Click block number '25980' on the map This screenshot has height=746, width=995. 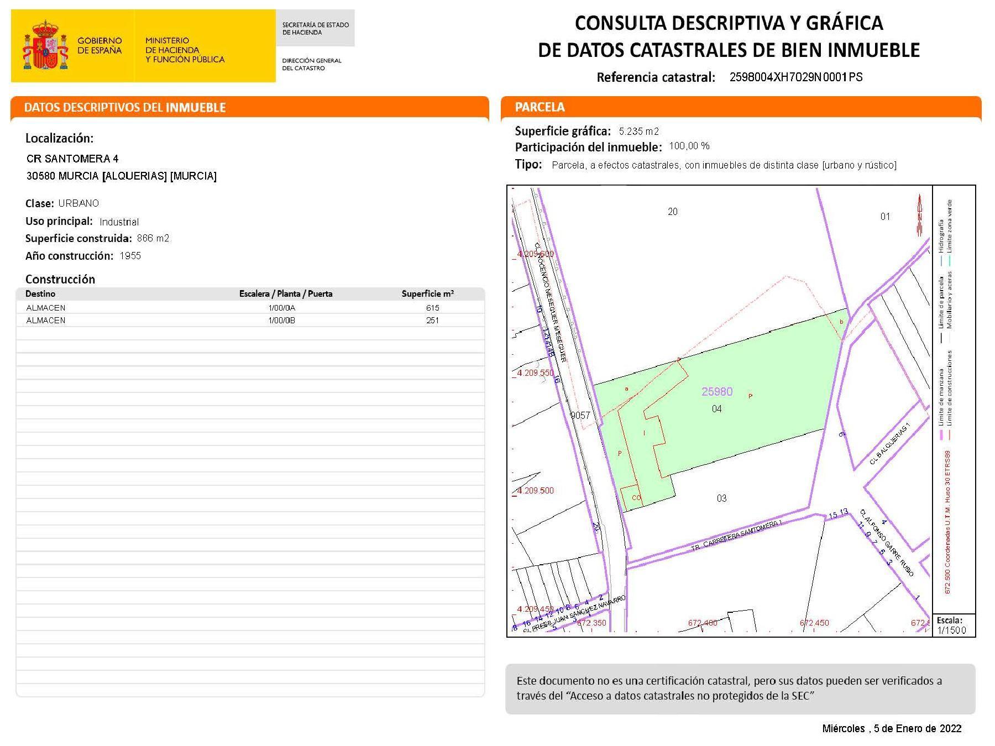717,391
